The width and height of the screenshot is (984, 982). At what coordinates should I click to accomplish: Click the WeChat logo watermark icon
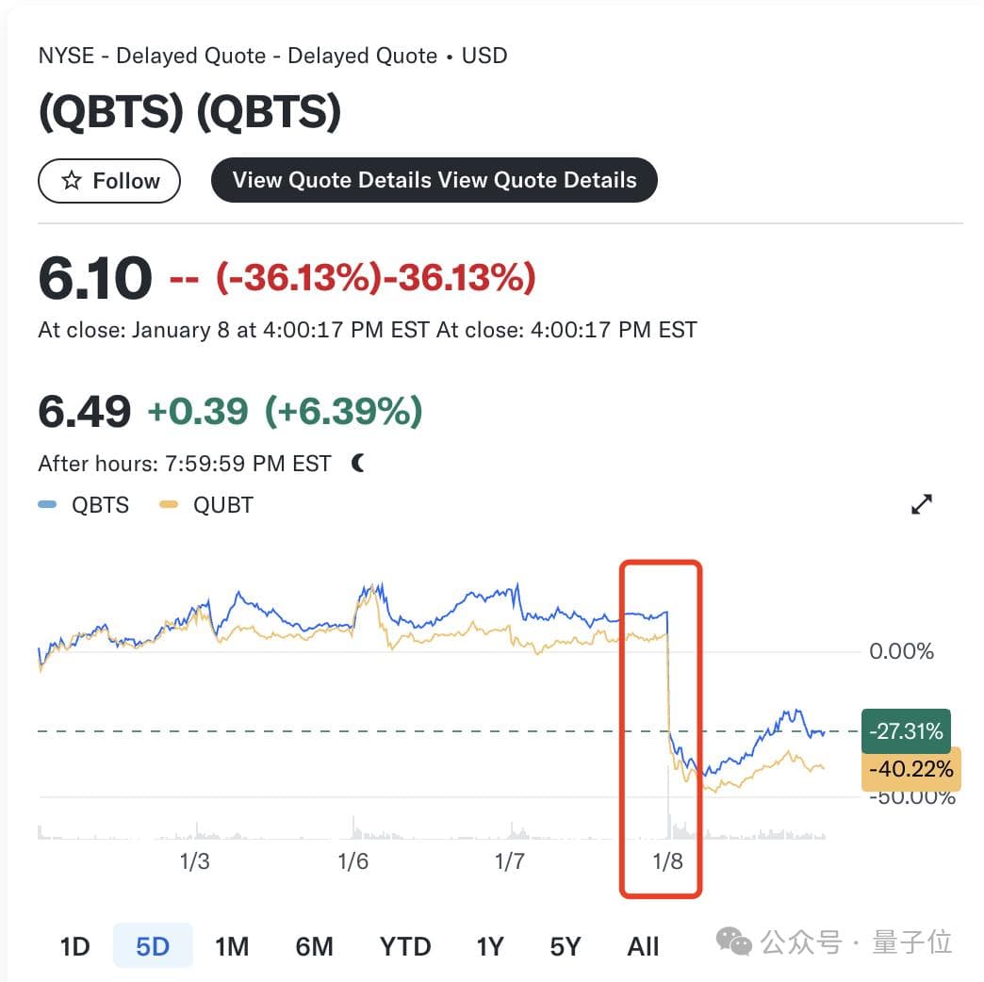point(733,941)
